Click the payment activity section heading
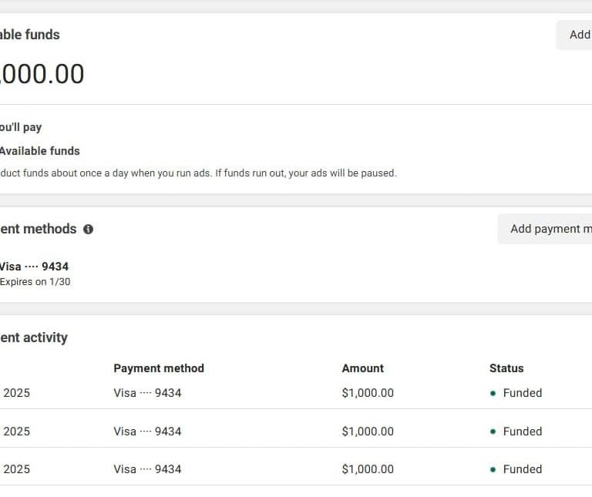592x497 pixels. click(34, 337)
